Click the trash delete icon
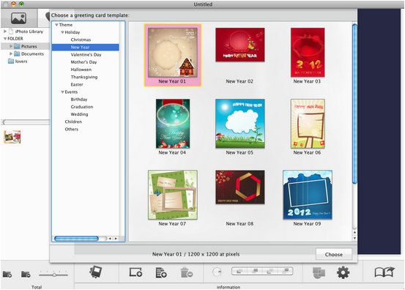The height and width of the screenshot is (290, 405). tap(186, 272)
